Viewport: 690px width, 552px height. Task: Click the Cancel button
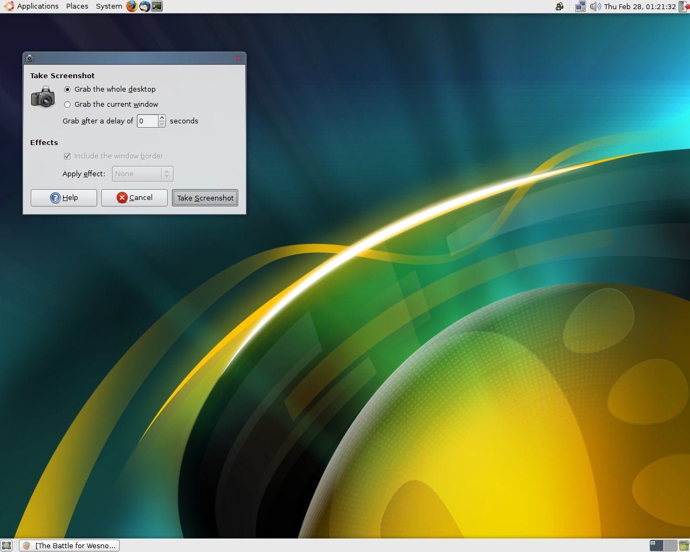click(134, 198)
